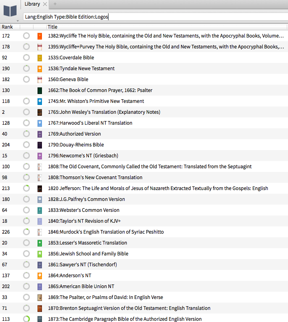Click progress ring for 1820 Jefferson row

coord(26,188)
